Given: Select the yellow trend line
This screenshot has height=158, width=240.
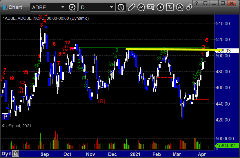Looking at the screenshot, I should pos(174,49).
